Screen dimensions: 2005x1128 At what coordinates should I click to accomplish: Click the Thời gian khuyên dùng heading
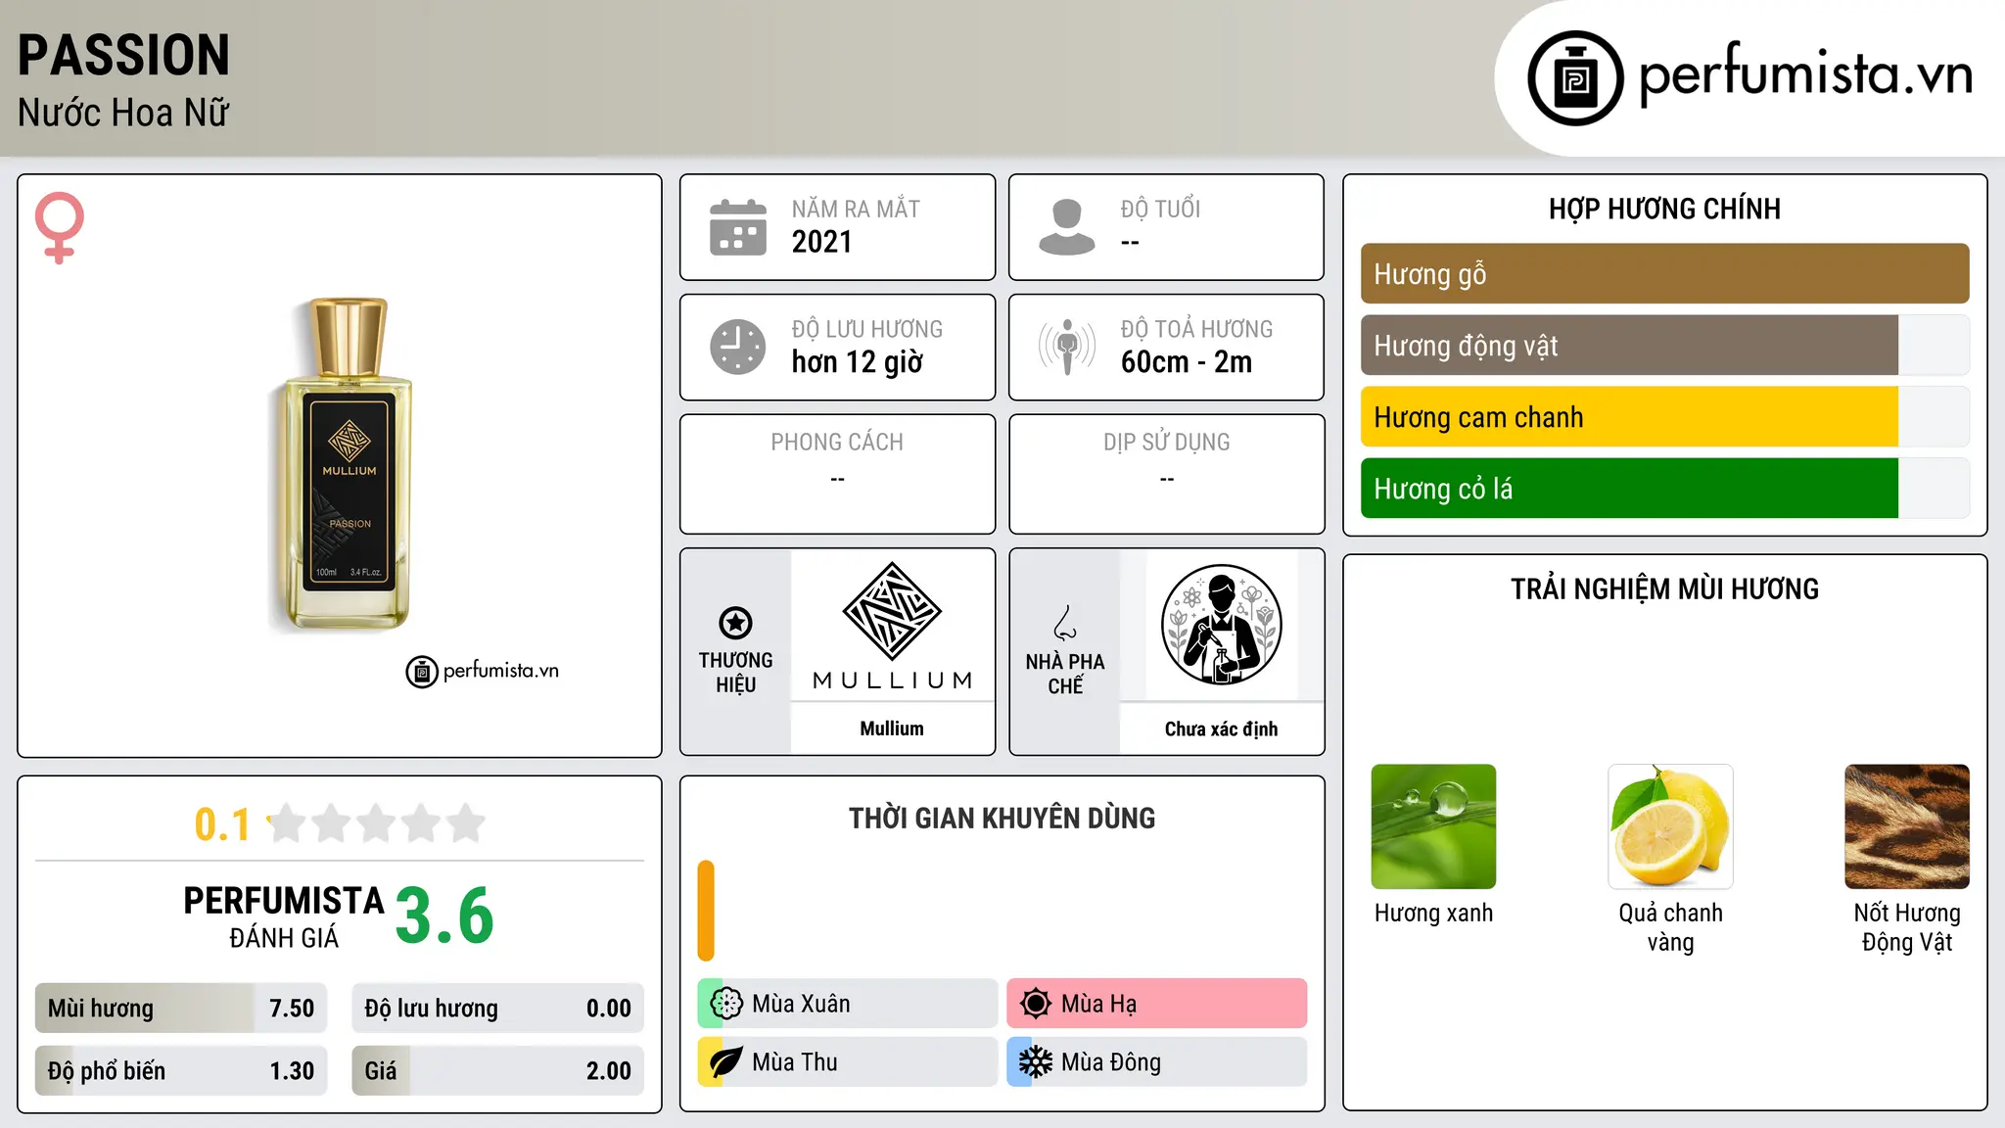coord(1002,819)
